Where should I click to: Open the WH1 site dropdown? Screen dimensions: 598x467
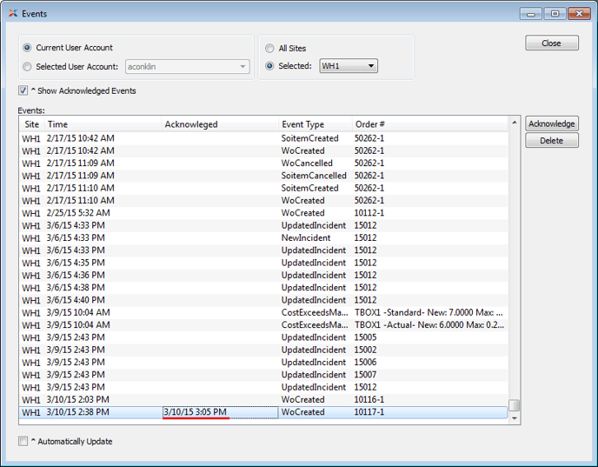[349, 66]
